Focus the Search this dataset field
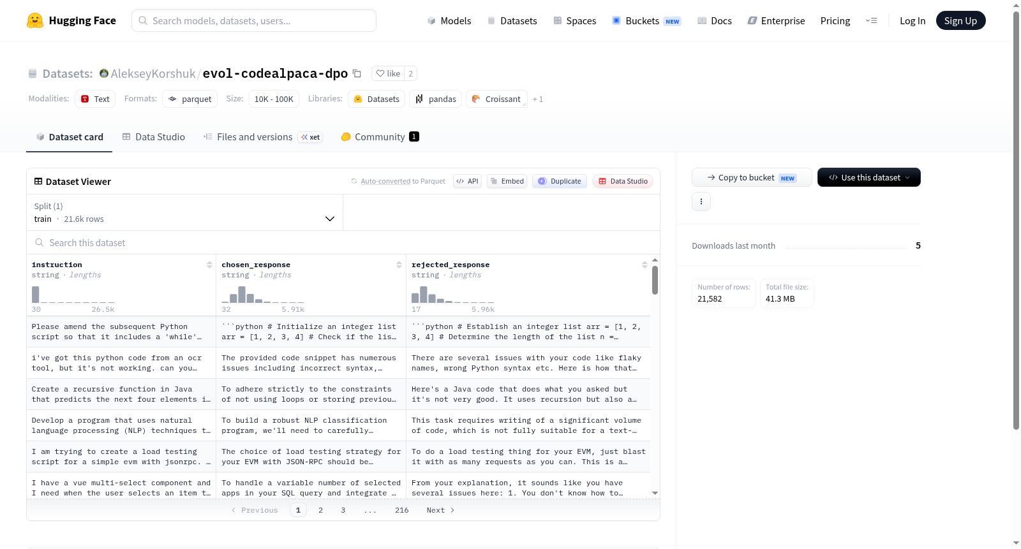Viewport: 1021px width, 549px height. coord(343,243)
